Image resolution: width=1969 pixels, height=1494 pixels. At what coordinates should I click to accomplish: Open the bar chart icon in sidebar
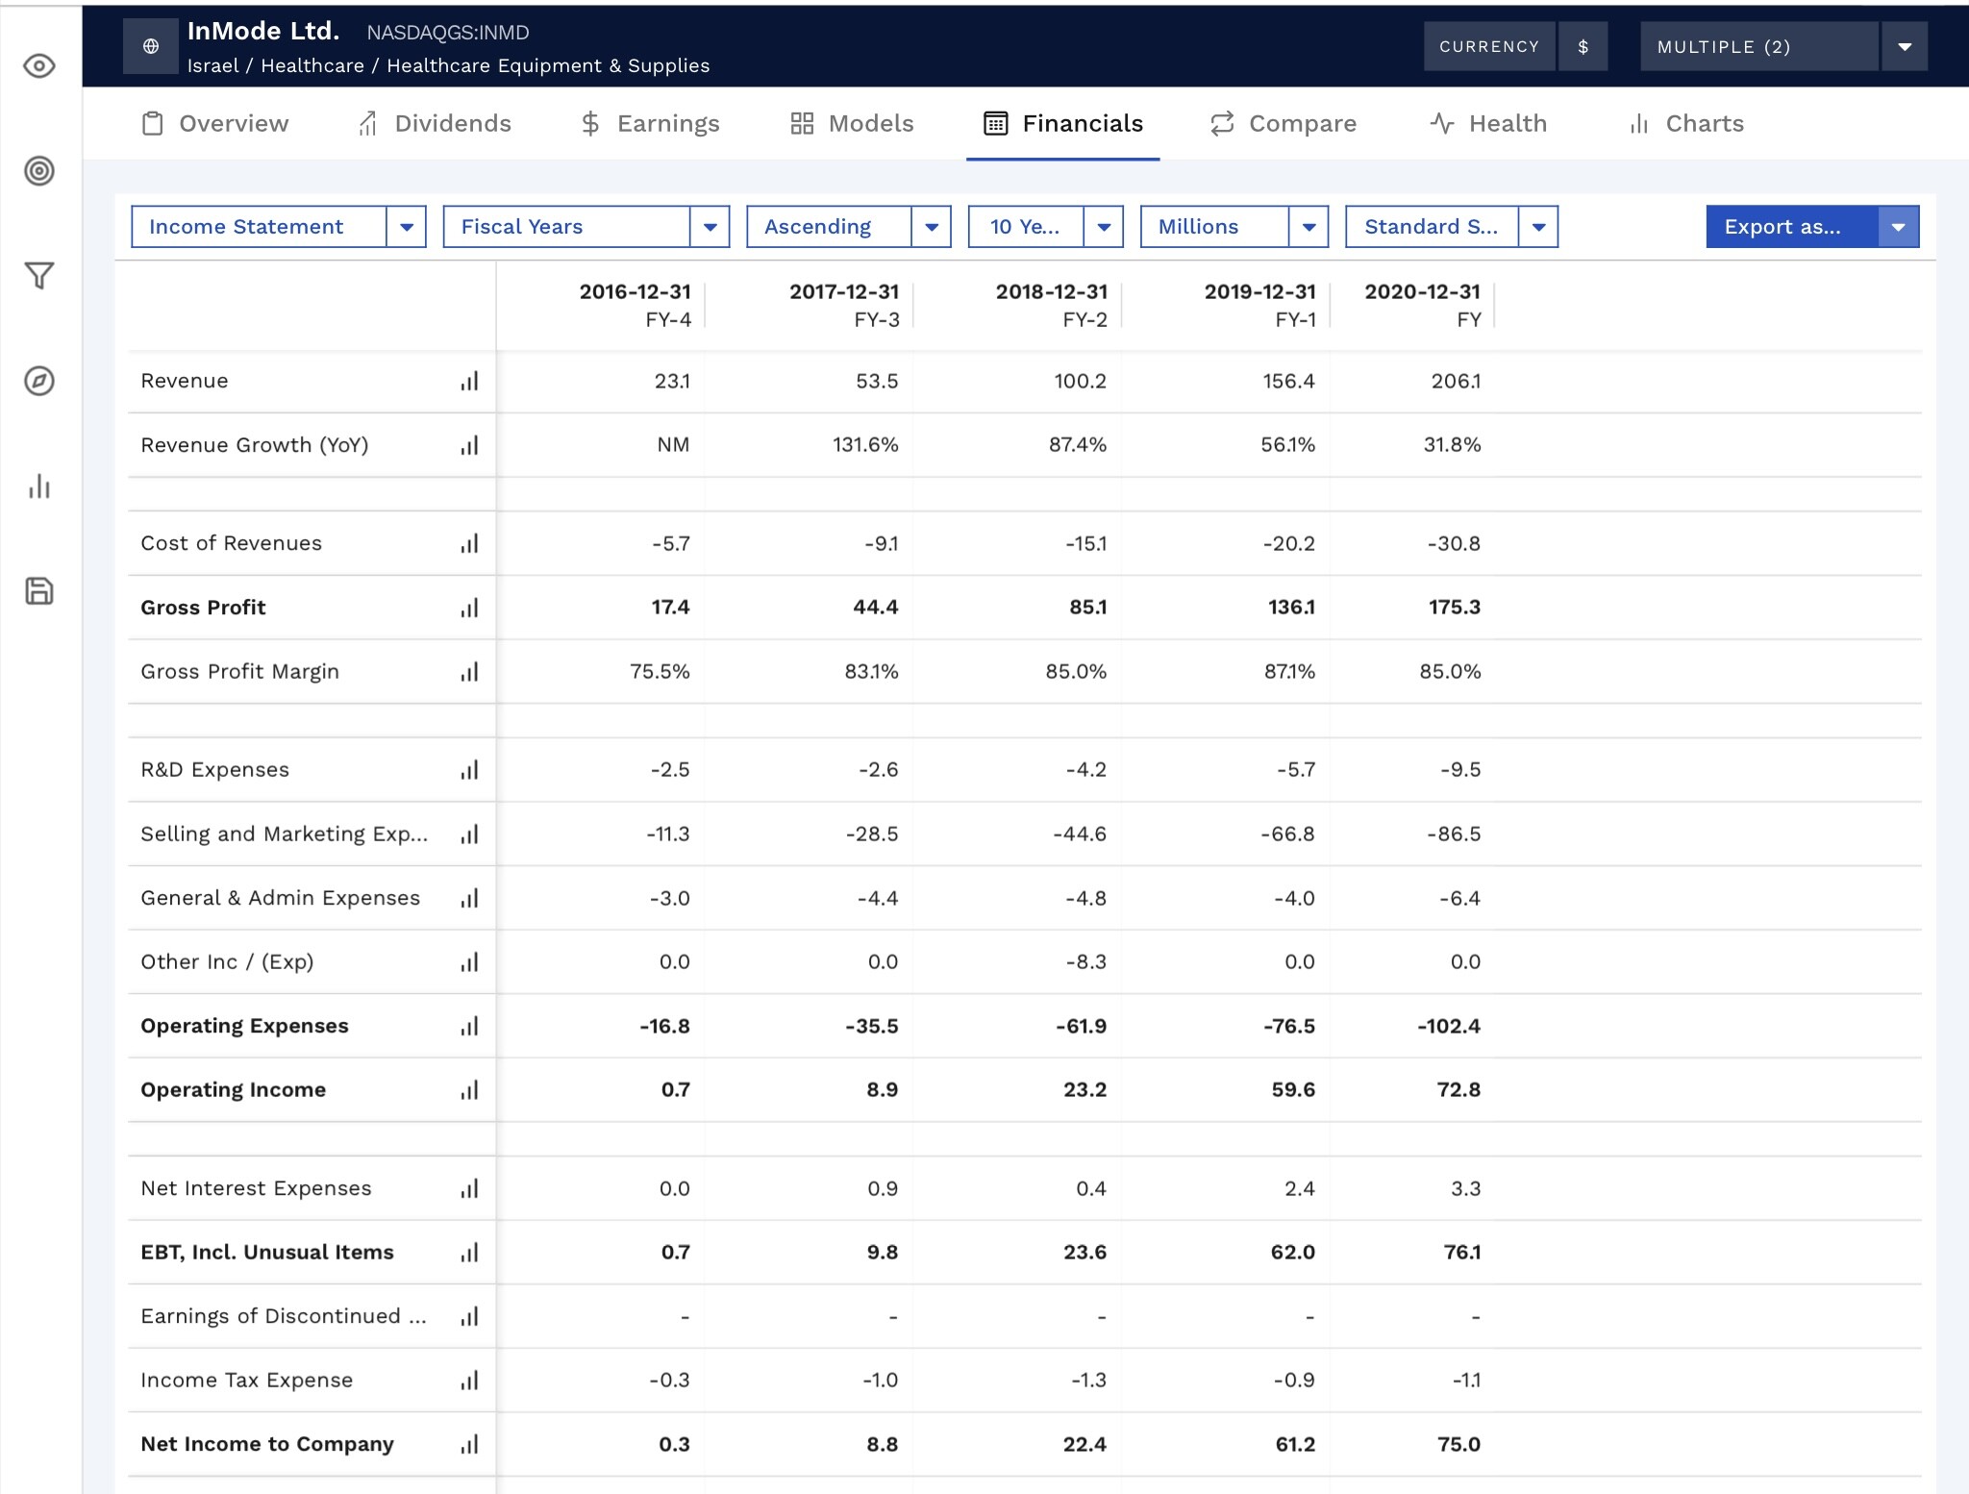39,486
